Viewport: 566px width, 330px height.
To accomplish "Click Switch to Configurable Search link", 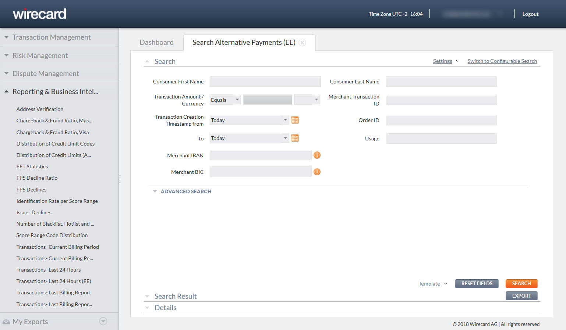I will pos(502,61).
